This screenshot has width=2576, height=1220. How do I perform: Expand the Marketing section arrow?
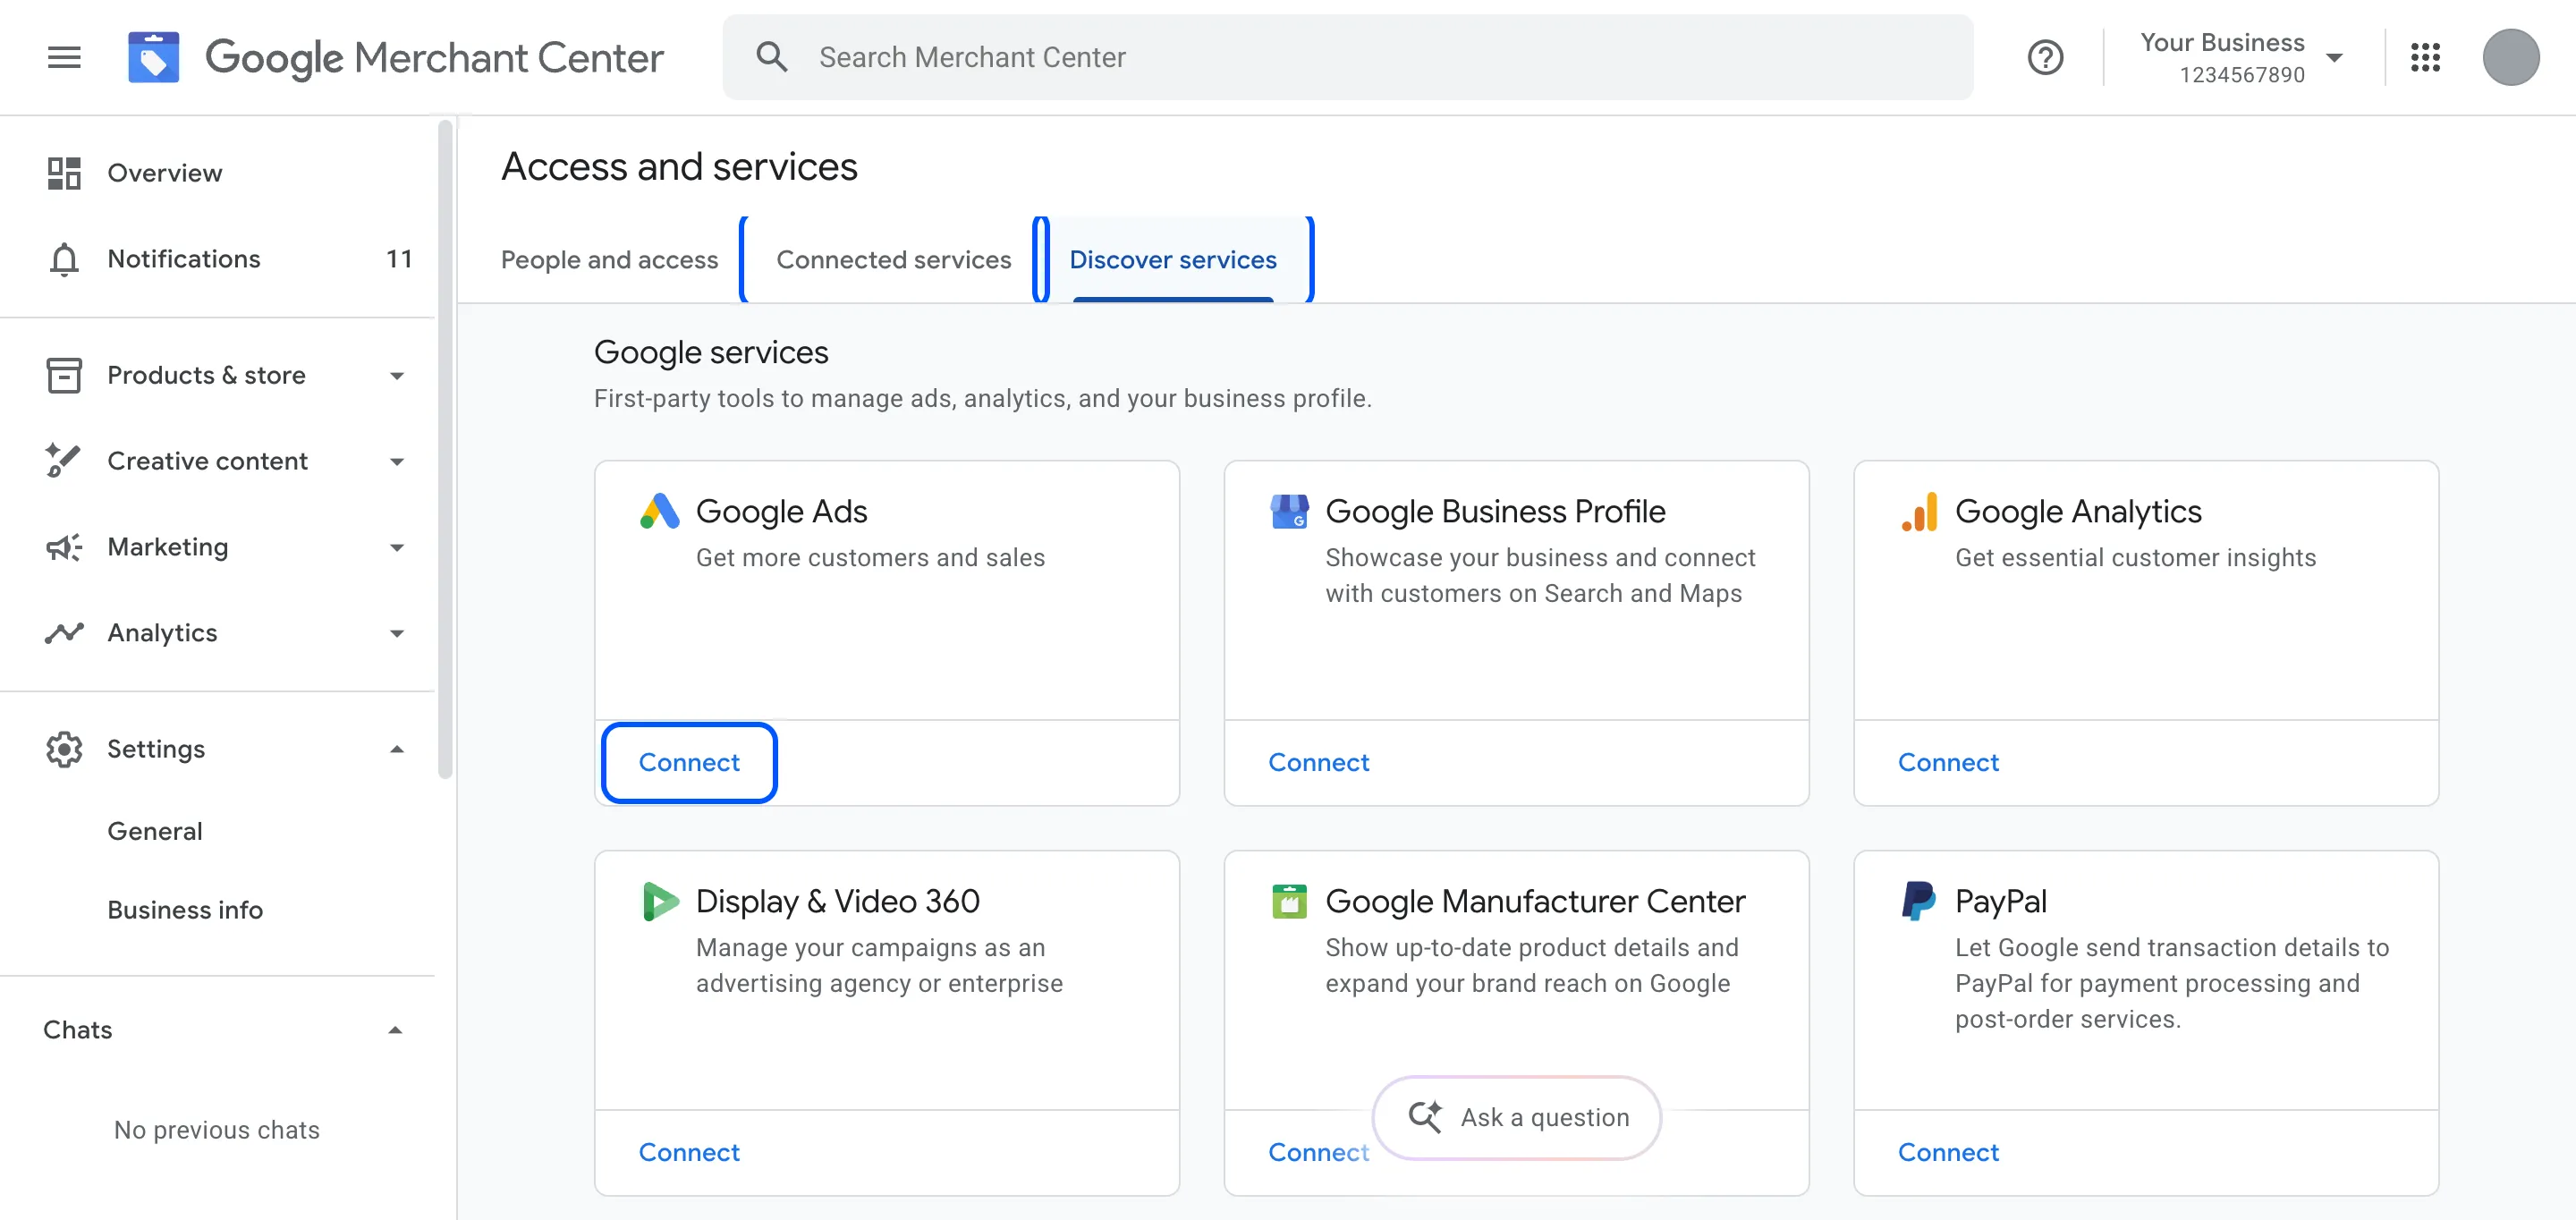pyautogui.click(x=397, y=548)
